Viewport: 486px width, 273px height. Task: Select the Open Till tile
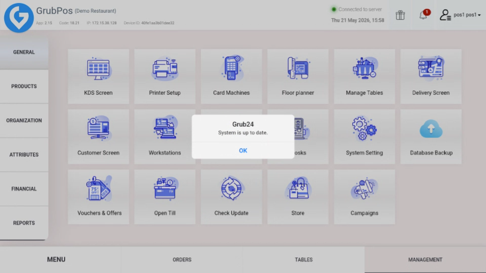click(x=165, y=197)
